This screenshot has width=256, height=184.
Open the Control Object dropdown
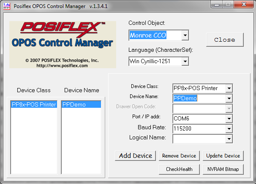185,35
